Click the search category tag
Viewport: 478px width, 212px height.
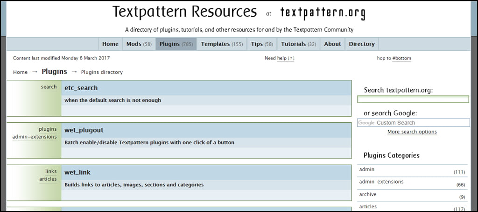(x=49, y=87)
